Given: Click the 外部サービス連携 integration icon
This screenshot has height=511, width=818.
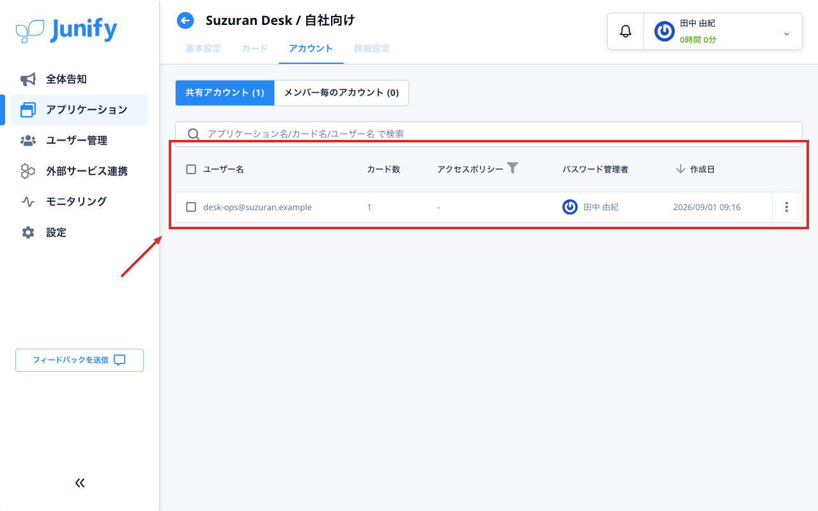Looking at the screenshot, I should (x=28, y=171).
